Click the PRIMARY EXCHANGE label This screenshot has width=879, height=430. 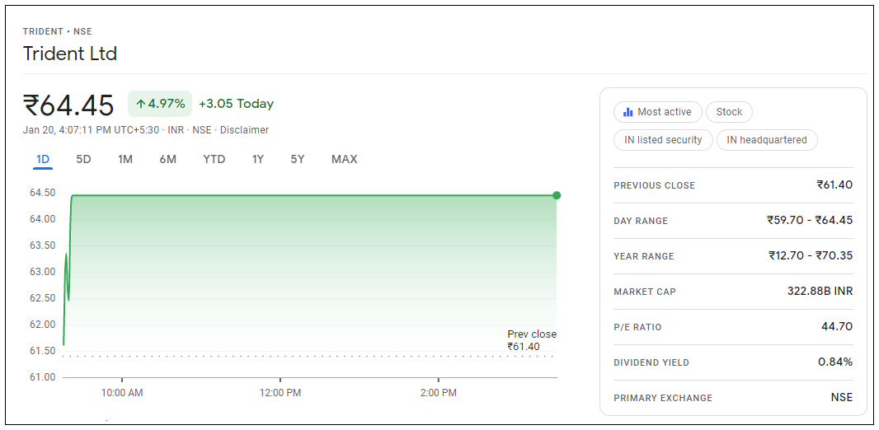pyautogui.click(x=663, y=398)
